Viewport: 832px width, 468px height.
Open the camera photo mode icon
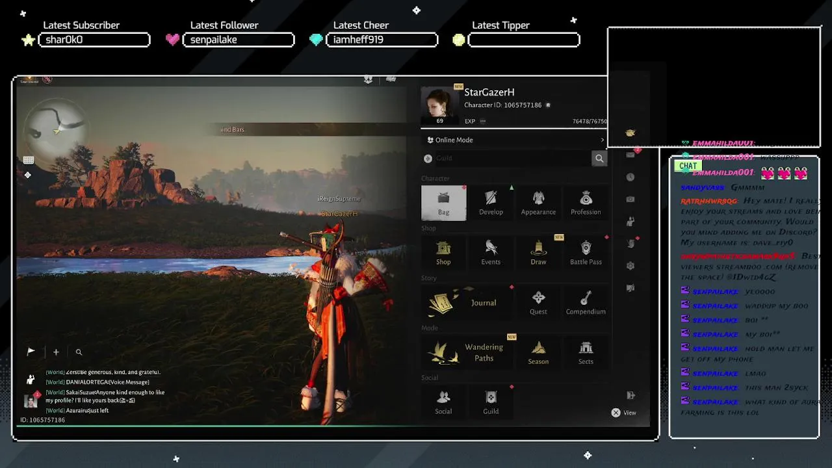(630, 199)
